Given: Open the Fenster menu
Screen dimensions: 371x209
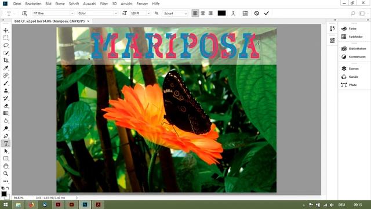Looking at the screenshot, I should tap(142, 4).
